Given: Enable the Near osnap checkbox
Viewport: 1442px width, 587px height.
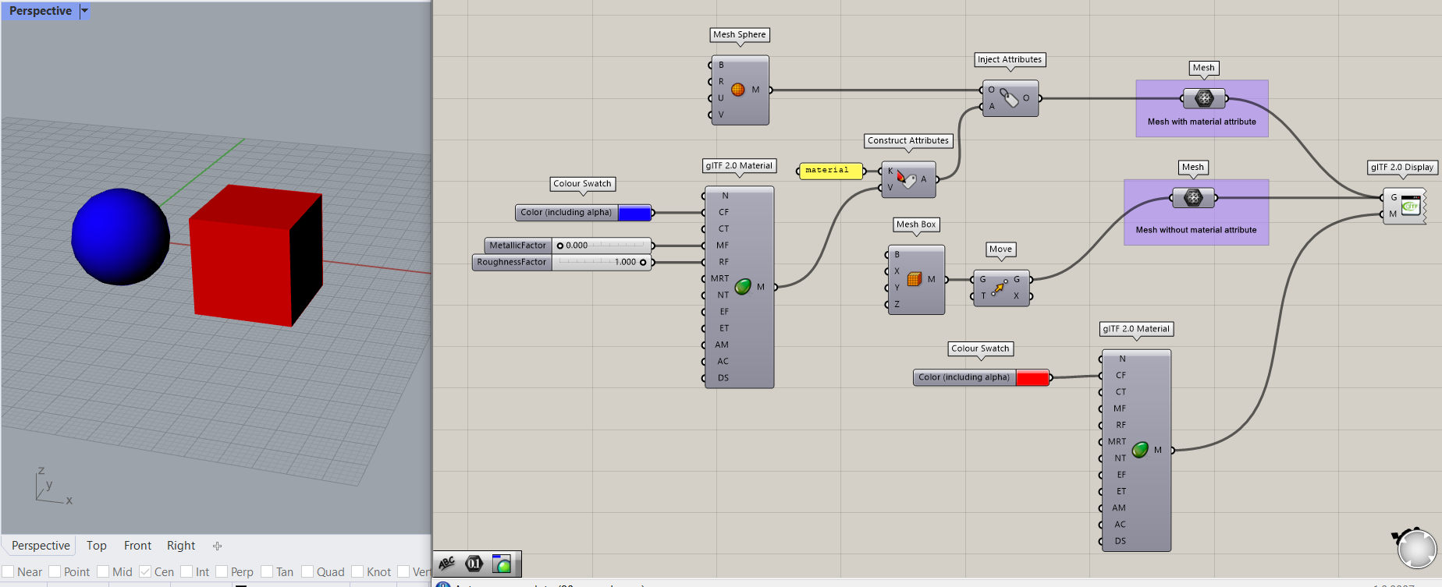Looking at the screenshot, I should [9, 571].
